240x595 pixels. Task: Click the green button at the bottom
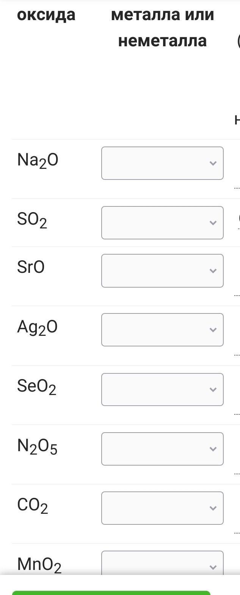click(111, 592)
